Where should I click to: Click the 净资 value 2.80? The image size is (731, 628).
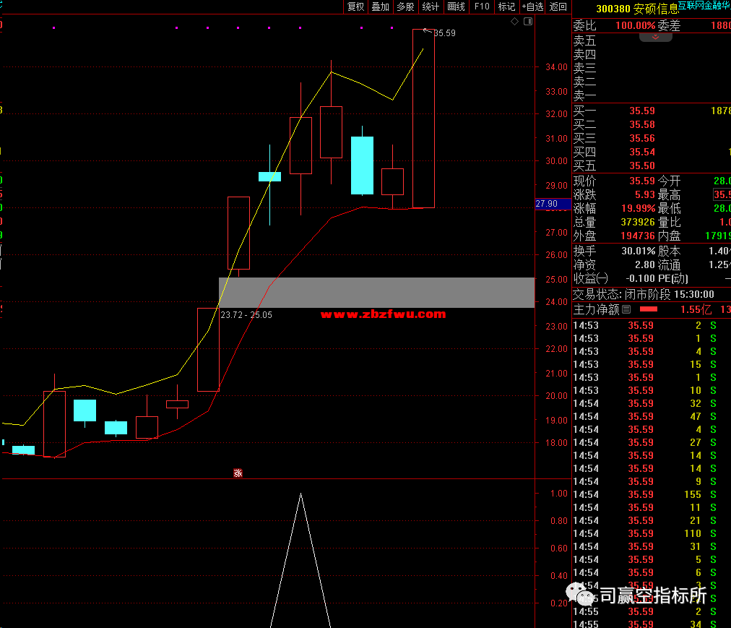645,265
